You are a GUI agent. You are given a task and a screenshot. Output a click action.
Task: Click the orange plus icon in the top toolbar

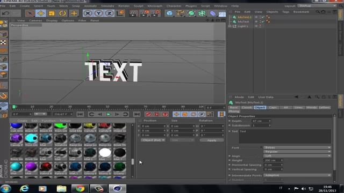[x=74, y=13]
